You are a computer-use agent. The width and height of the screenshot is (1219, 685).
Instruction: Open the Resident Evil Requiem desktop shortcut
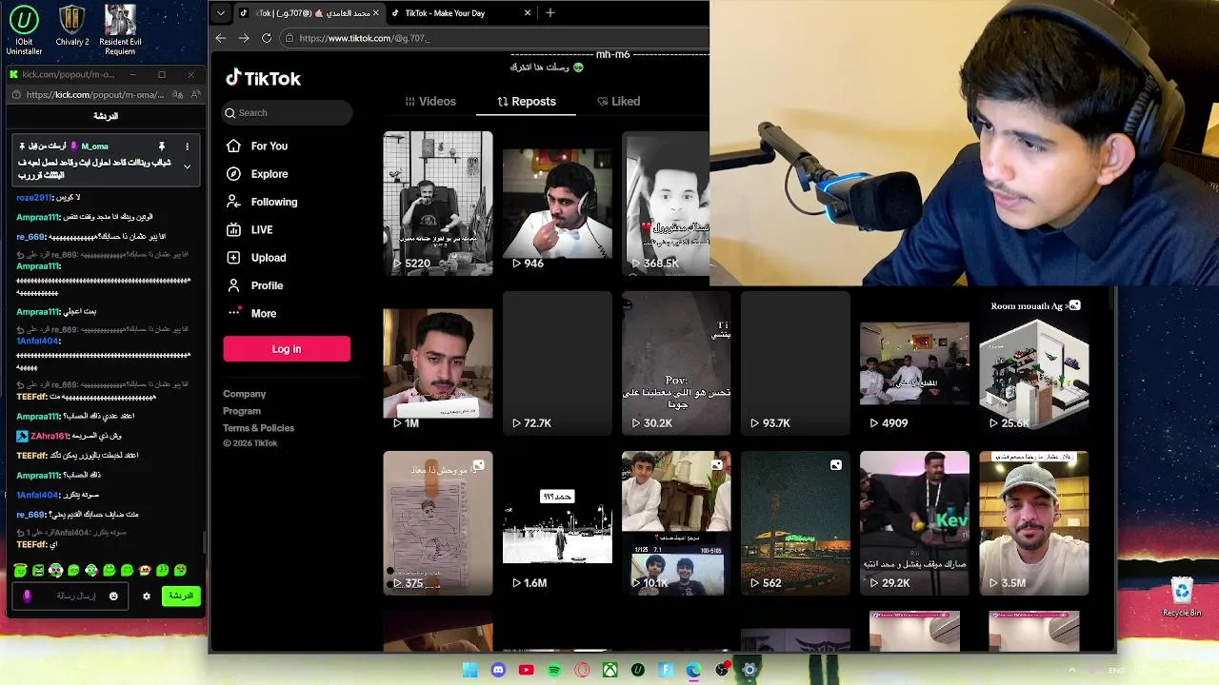[120, 29]
